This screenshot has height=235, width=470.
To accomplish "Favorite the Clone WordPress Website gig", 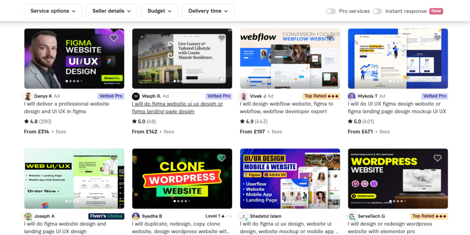I will tap(222, 158).
